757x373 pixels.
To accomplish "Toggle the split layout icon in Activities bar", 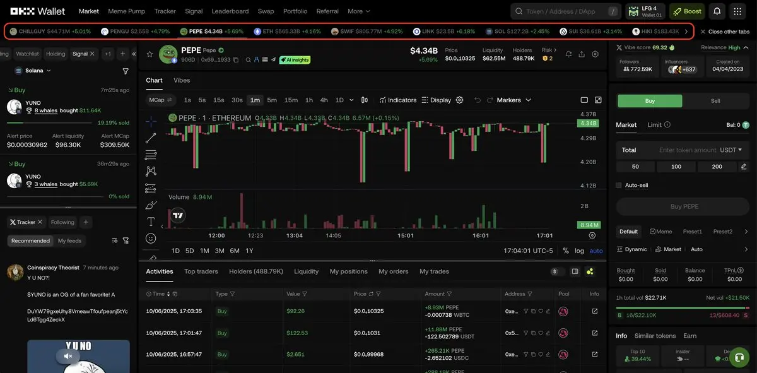I will point(575,271).
